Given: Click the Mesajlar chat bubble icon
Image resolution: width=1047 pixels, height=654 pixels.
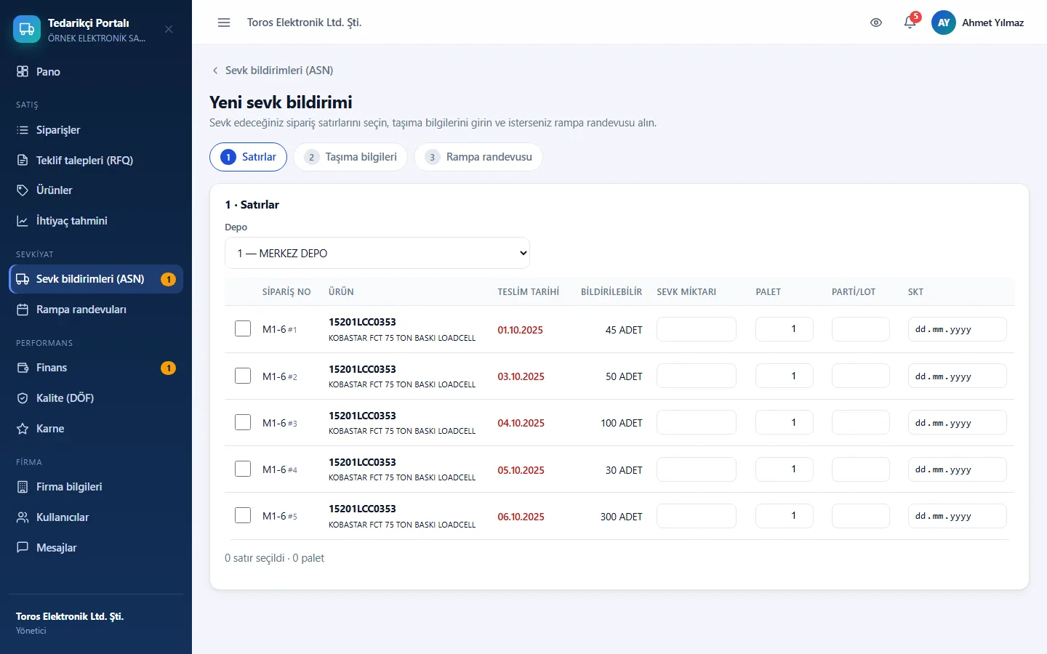Looking at the screenshot, I should [23, 547].
